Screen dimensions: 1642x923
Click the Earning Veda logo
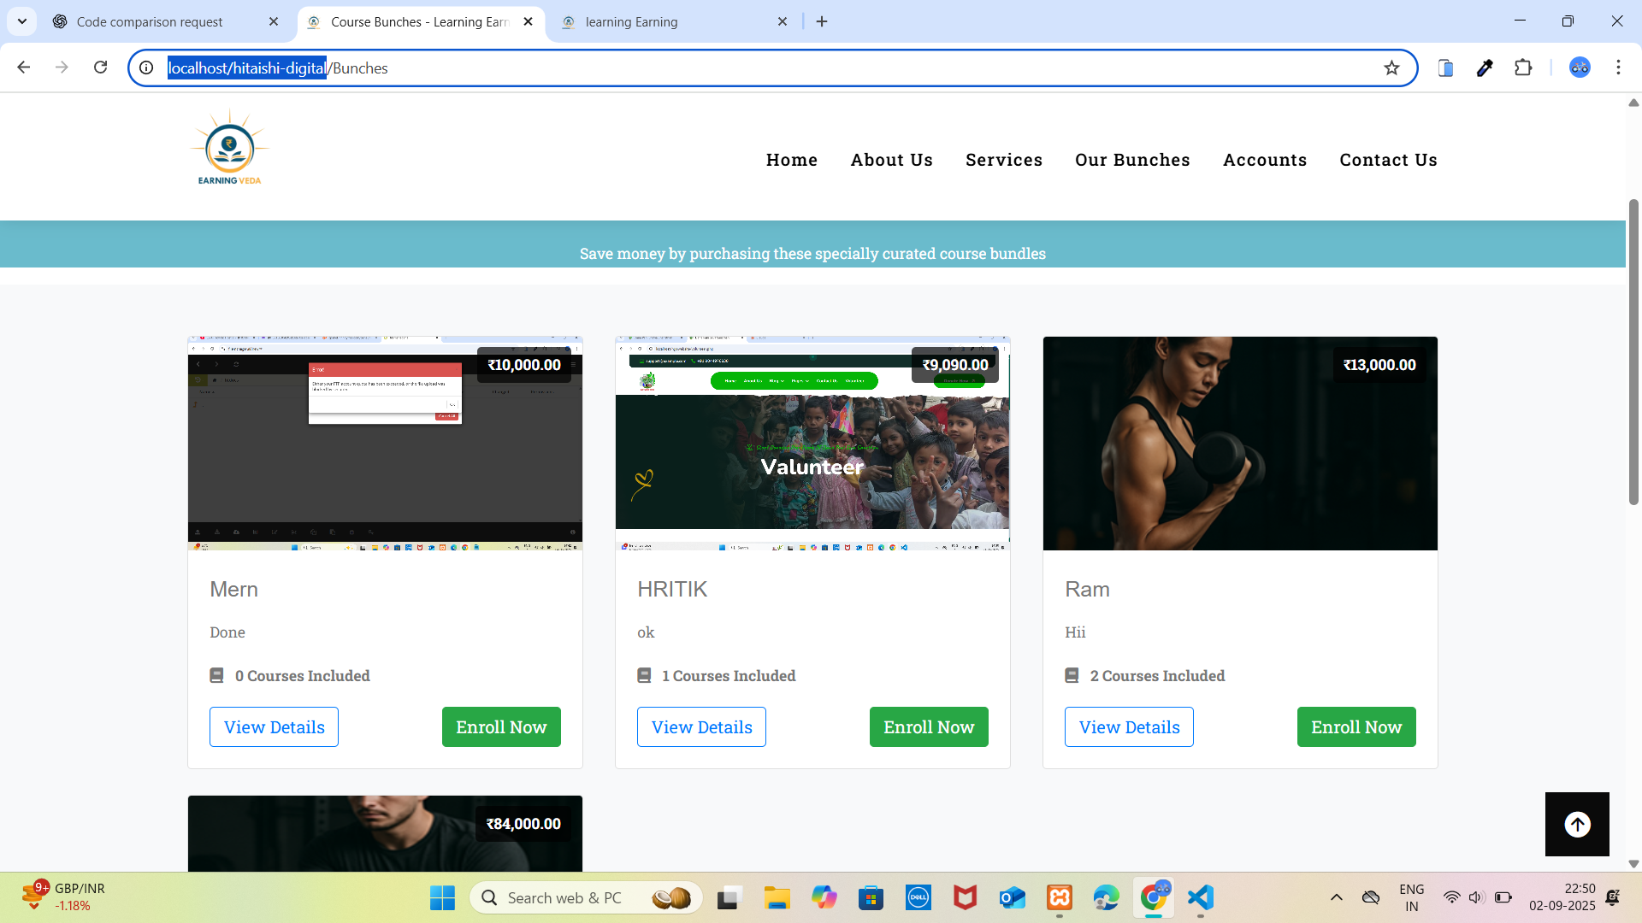click(x=229, y=149)
